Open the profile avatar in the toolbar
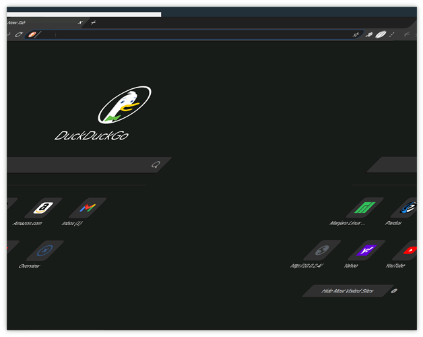This screenshot has height=337, width=423. (381, 34)
